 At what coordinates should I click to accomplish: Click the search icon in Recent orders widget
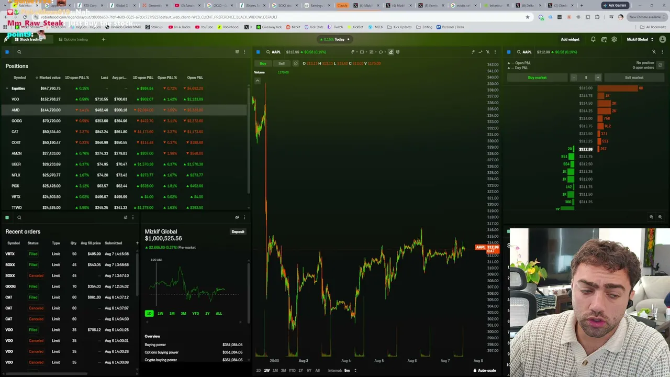pyautogui.click(x=19, y=217)
